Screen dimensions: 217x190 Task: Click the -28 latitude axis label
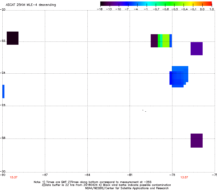pyautogui.click(x=3, y=138)
